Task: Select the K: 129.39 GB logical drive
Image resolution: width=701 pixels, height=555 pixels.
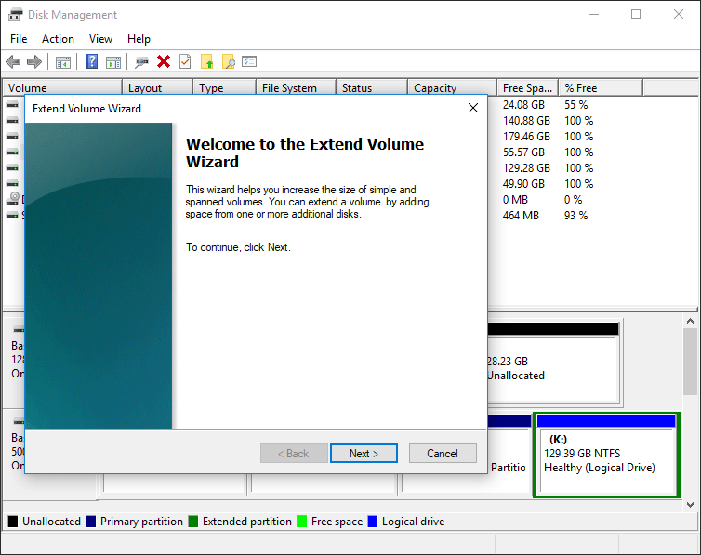Action: click(607, 455)
